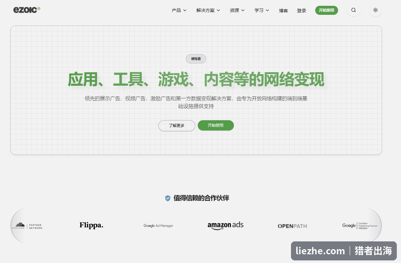This screenshot has height=263, width=401.
Task: Expand the 解决方案 dropdown menu
Action: 208,10
